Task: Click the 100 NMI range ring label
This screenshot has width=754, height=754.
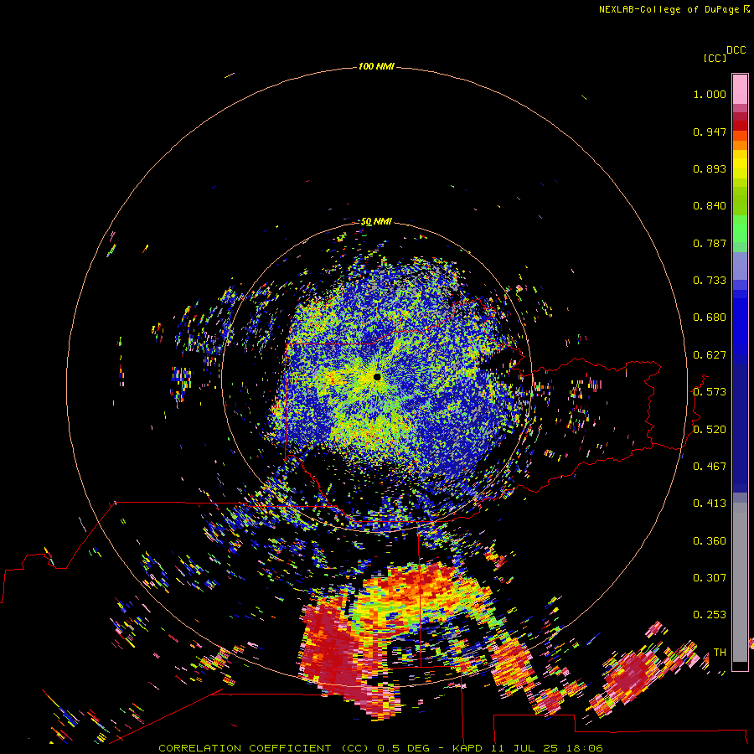Action: pos(376,66)
